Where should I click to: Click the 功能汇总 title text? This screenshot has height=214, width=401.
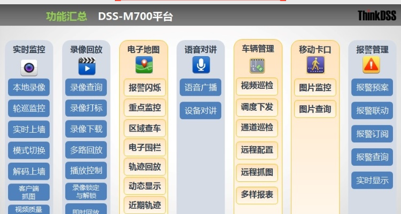point(66,17)
